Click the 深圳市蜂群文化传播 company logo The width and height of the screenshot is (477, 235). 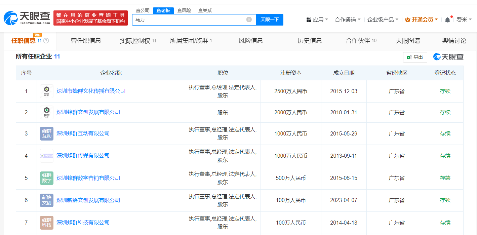coord(47,91)
